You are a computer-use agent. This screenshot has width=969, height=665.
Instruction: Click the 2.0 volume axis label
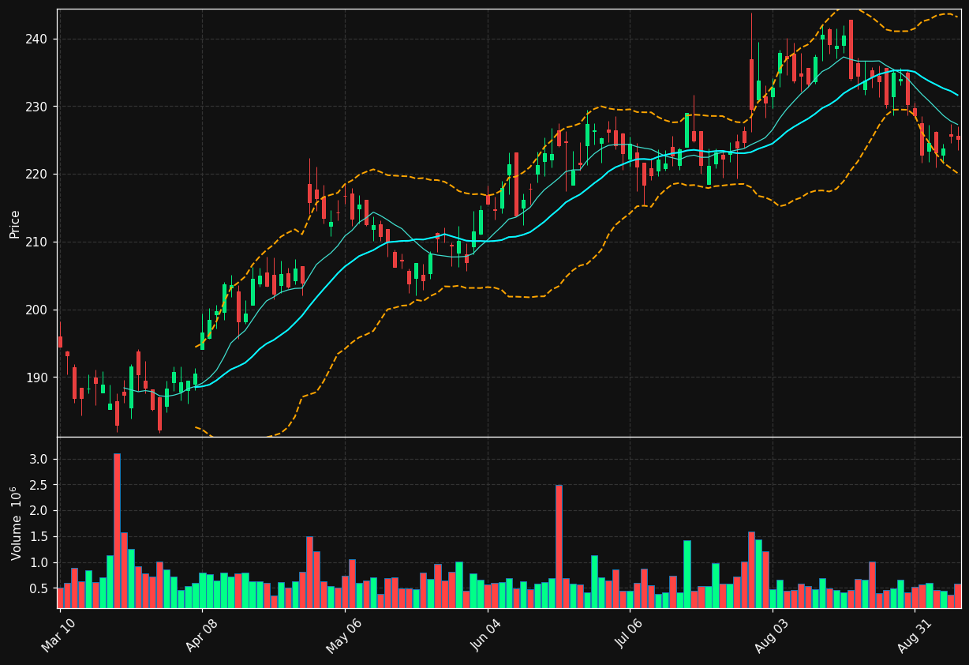coord(39,511)
